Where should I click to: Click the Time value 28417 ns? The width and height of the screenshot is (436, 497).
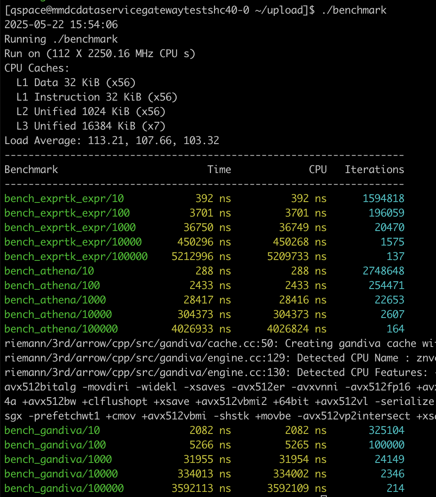207,300
